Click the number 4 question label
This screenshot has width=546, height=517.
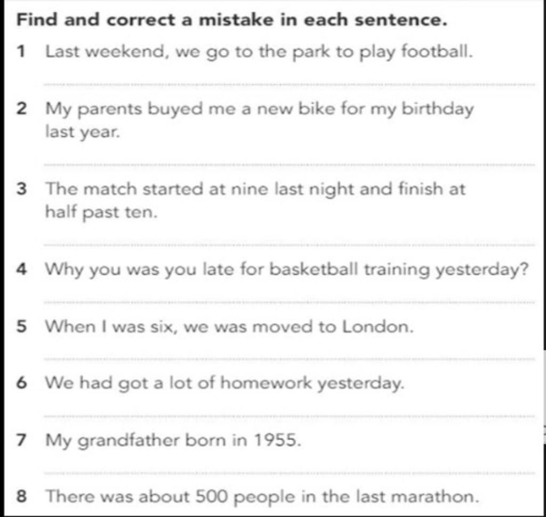point(21,270)
